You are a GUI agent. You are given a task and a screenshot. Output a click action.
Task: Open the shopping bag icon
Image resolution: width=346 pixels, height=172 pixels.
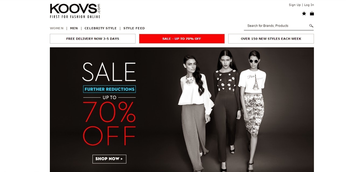coord(312,13)
